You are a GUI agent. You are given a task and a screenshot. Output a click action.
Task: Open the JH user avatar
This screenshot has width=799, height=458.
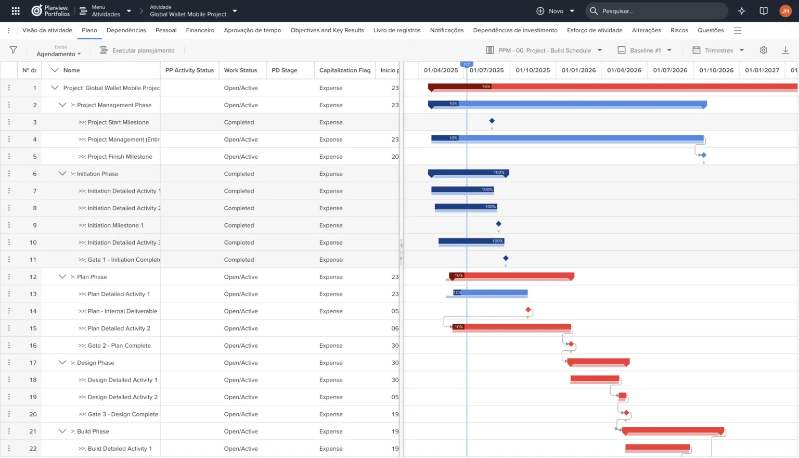click(x=785, y=11)
